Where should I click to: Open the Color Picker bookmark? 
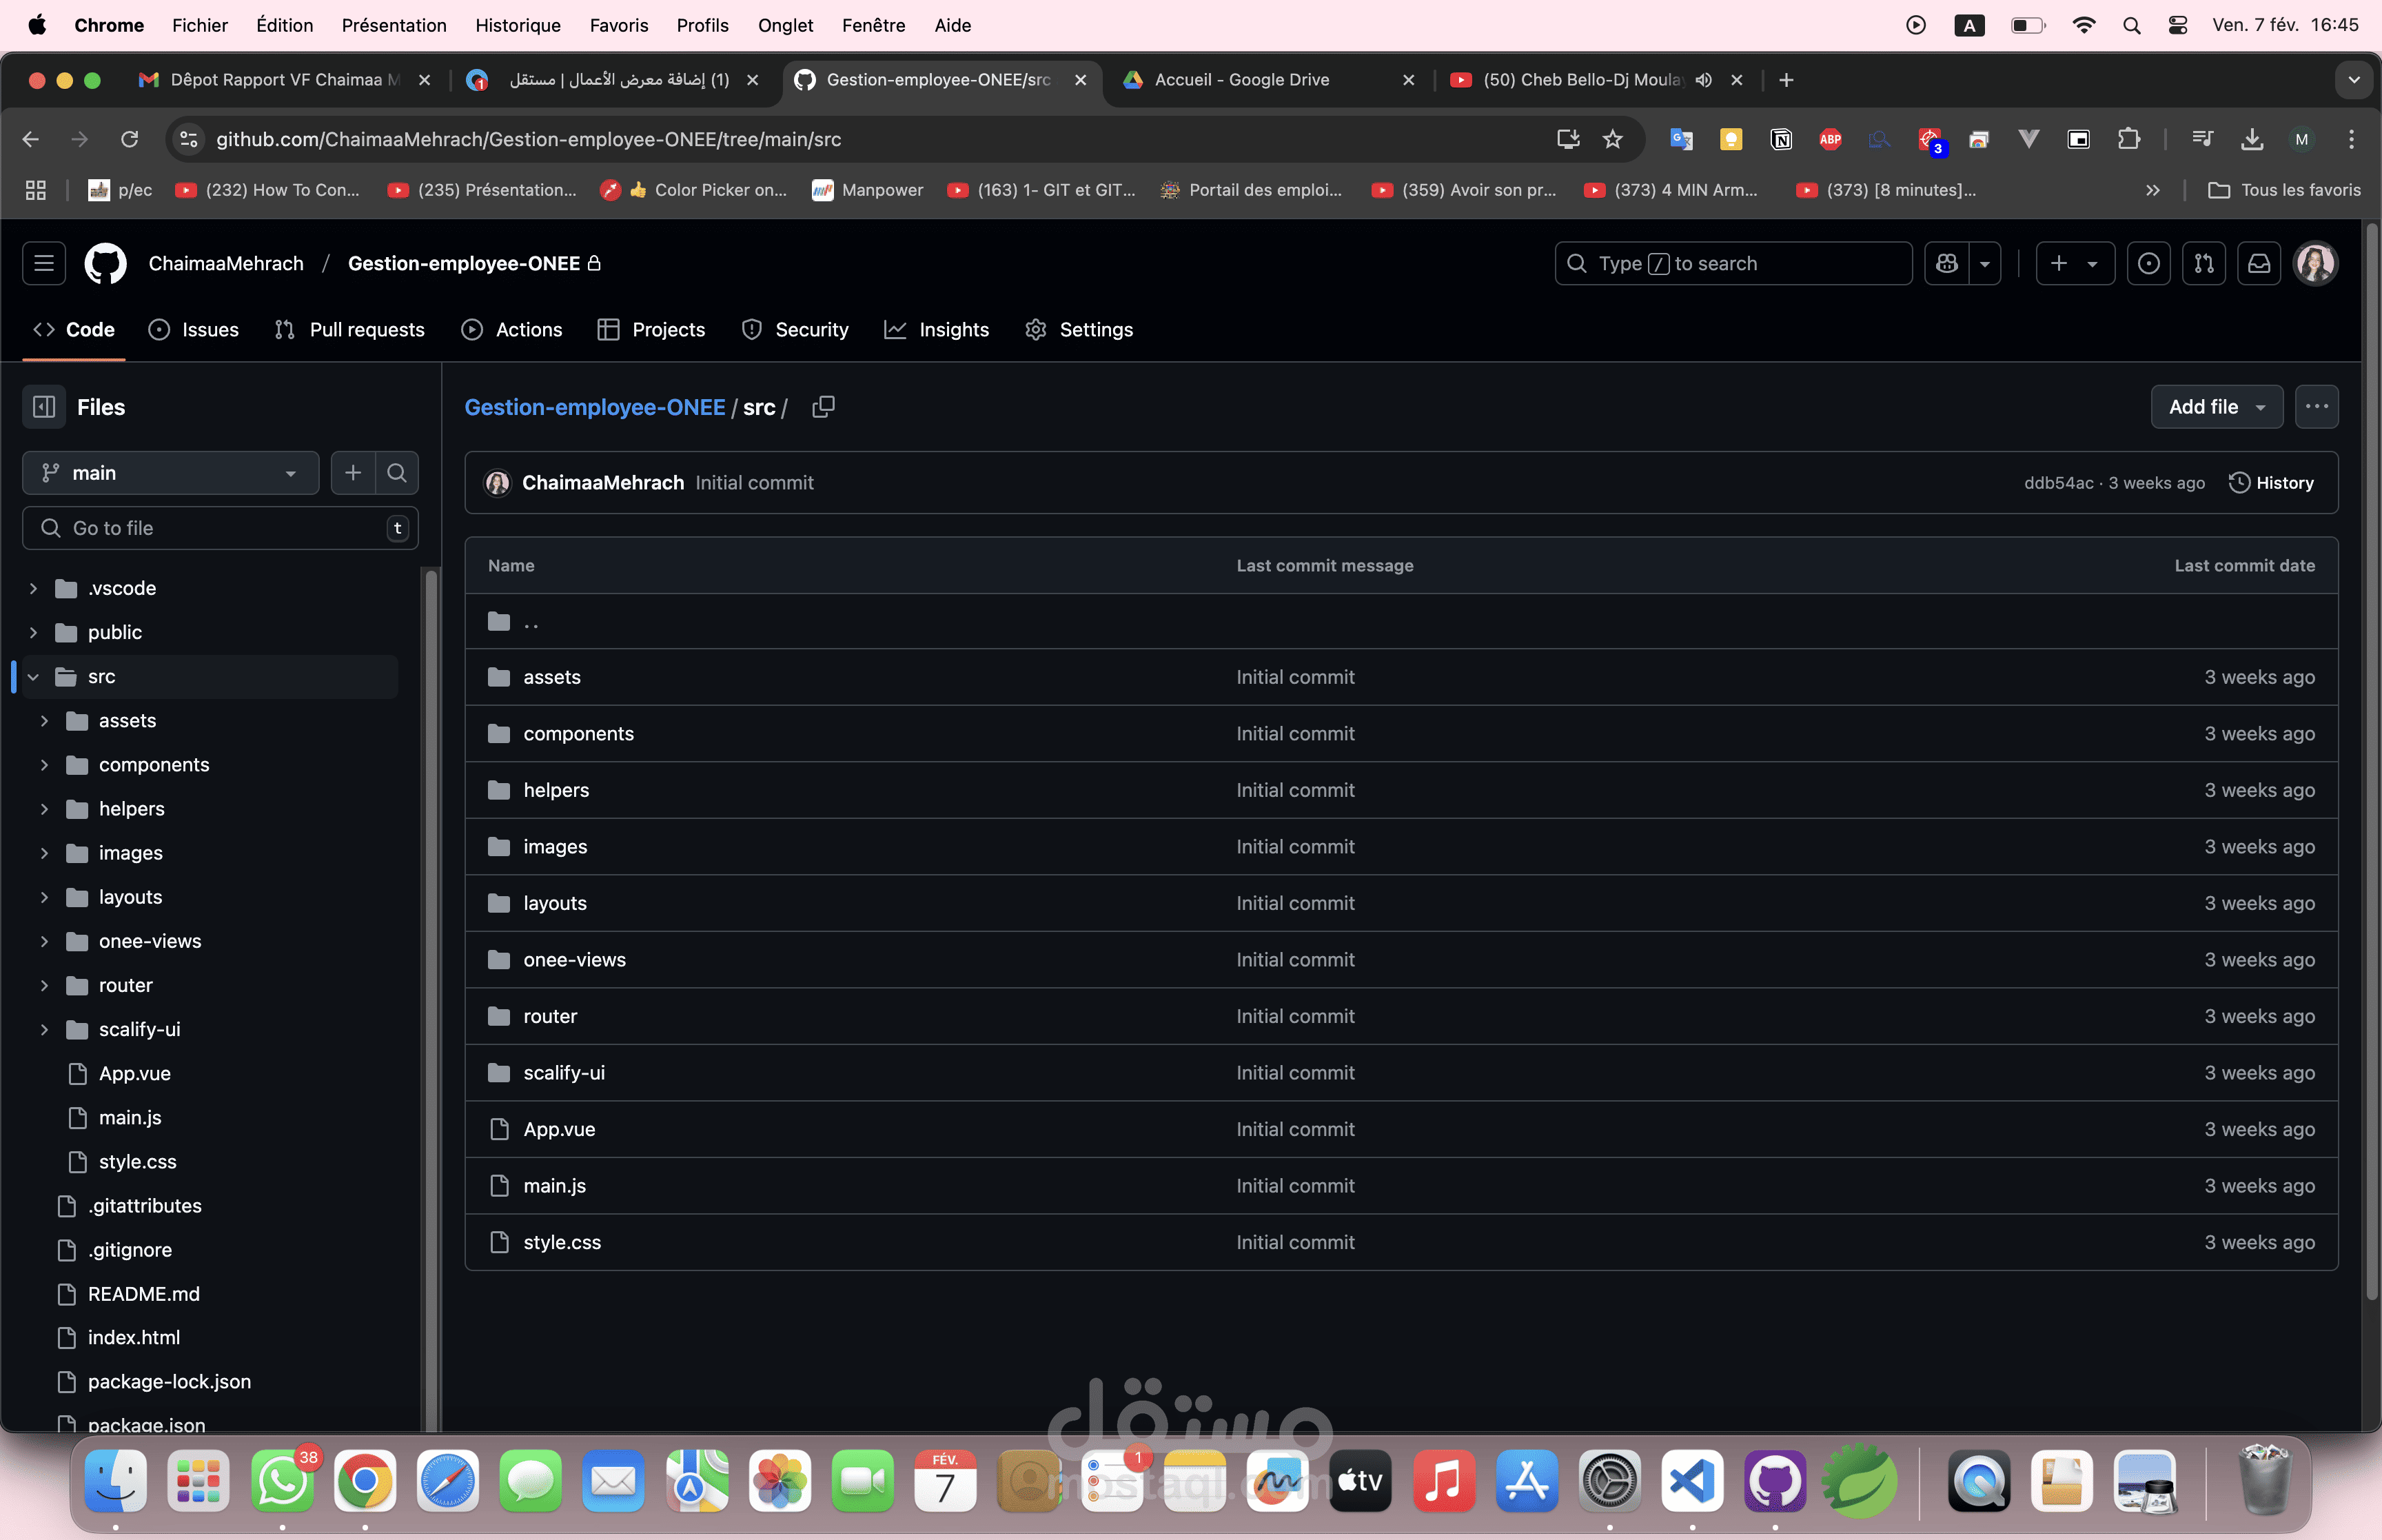click(x=693, y=190)
